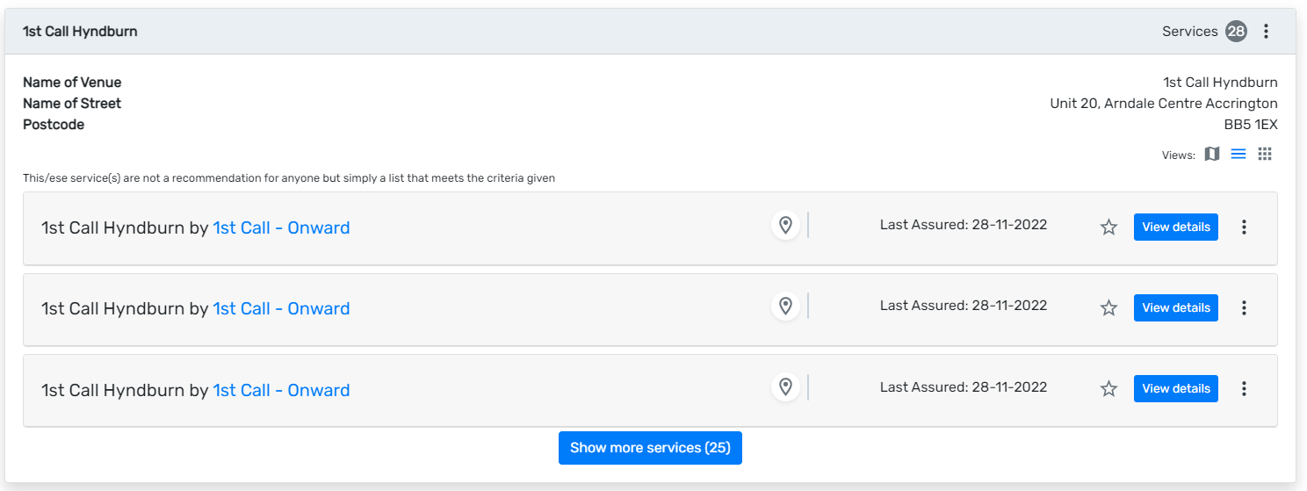1307x491 pixels.
Task: Show more services (25)
Action: point(650,448)
